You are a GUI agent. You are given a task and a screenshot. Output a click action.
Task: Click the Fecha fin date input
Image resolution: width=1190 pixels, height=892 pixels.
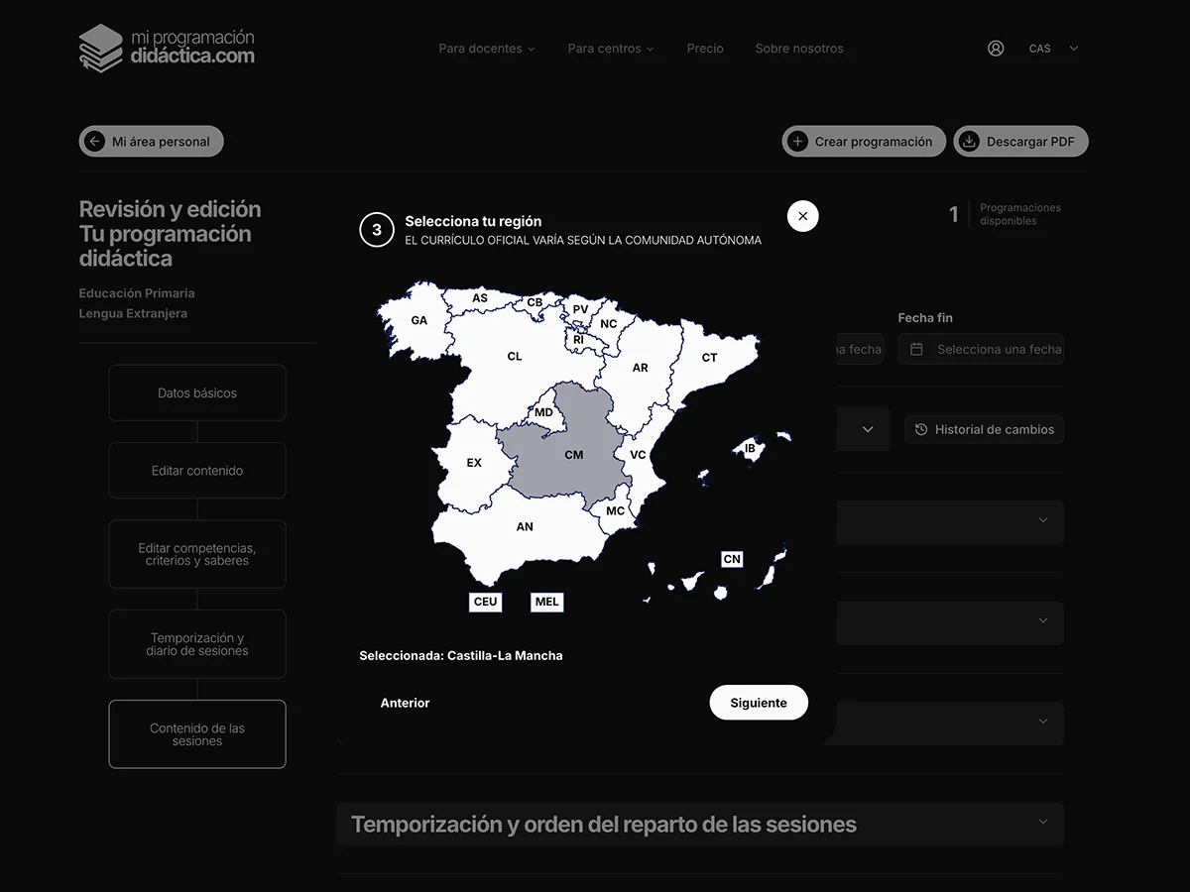tap(981, 349)
